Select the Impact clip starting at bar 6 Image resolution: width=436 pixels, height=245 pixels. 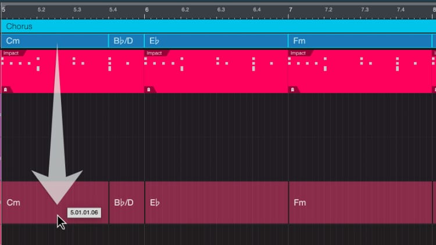click(x=216, y=71)
